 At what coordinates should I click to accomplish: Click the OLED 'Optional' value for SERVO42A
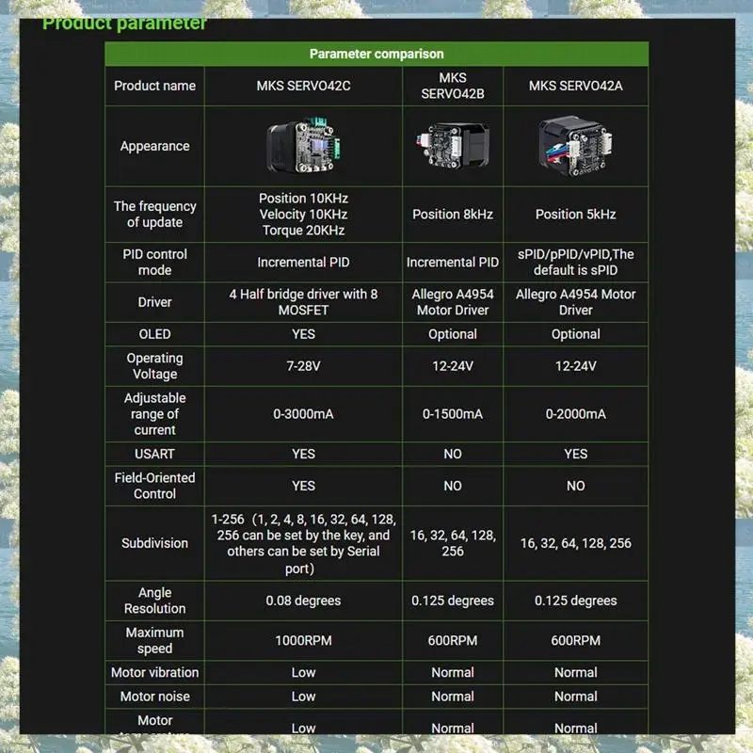pyautogui.click(x=575, y=334)
